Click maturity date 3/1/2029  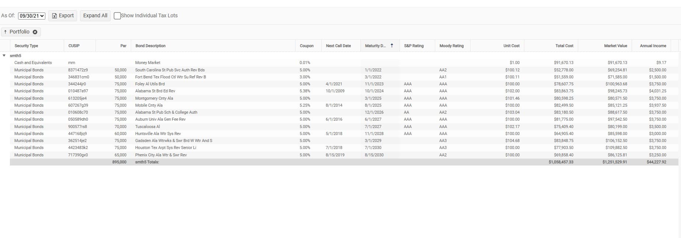click(373, 141)
